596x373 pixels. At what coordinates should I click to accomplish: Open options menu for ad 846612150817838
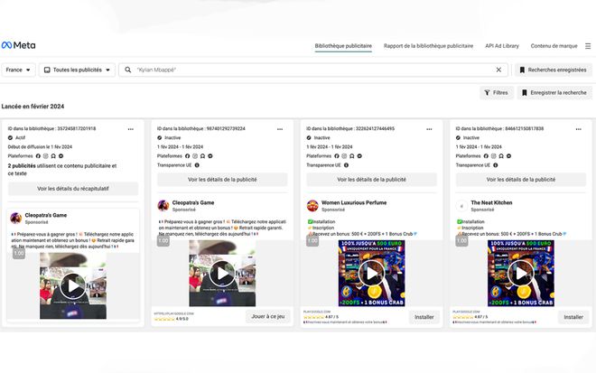579,129
